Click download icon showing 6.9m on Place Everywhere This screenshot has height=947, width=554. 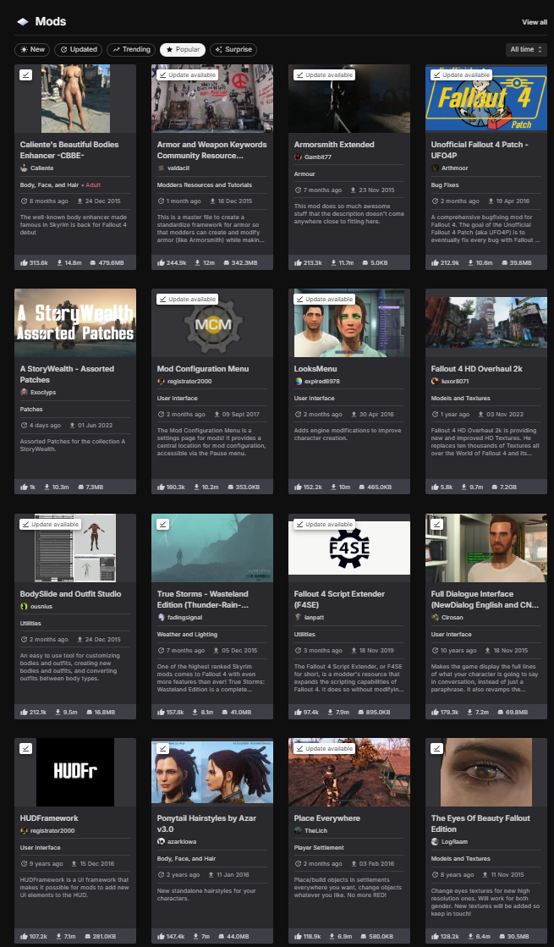(x=332, y=936)
